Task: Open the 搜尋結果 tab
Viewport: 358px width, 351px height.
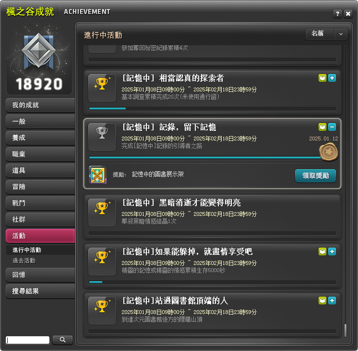Action: (40, 291)
